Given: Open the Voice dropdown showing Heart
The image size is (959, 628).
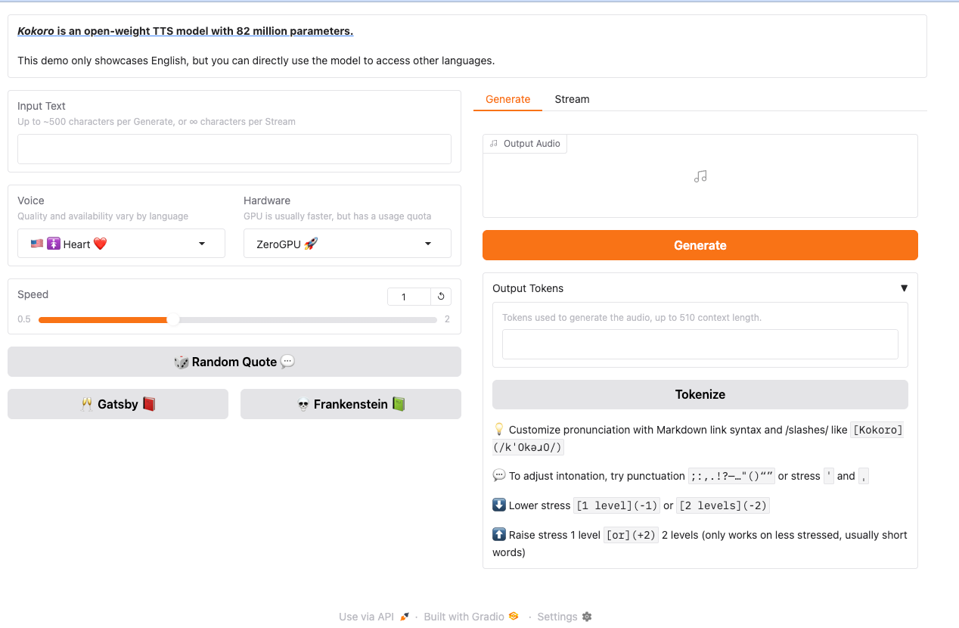Looking at the screenshot, I should pos(121,244).
